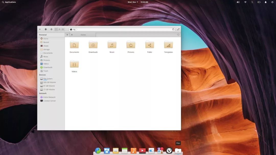The height and width of the screenshot is (155, 276).
Task: Select Trash in the sidebar
Action: click(x=45, y=71)
